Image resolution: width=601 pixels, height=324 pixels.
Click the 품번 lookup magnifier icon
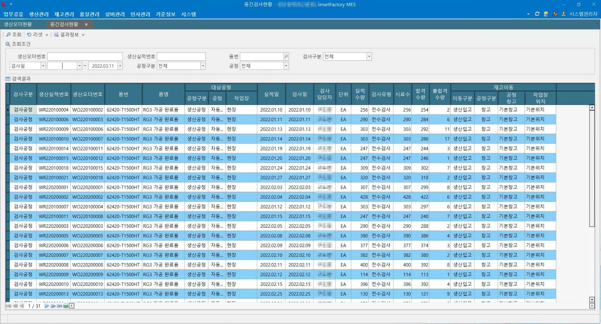[x=286, y=56]
